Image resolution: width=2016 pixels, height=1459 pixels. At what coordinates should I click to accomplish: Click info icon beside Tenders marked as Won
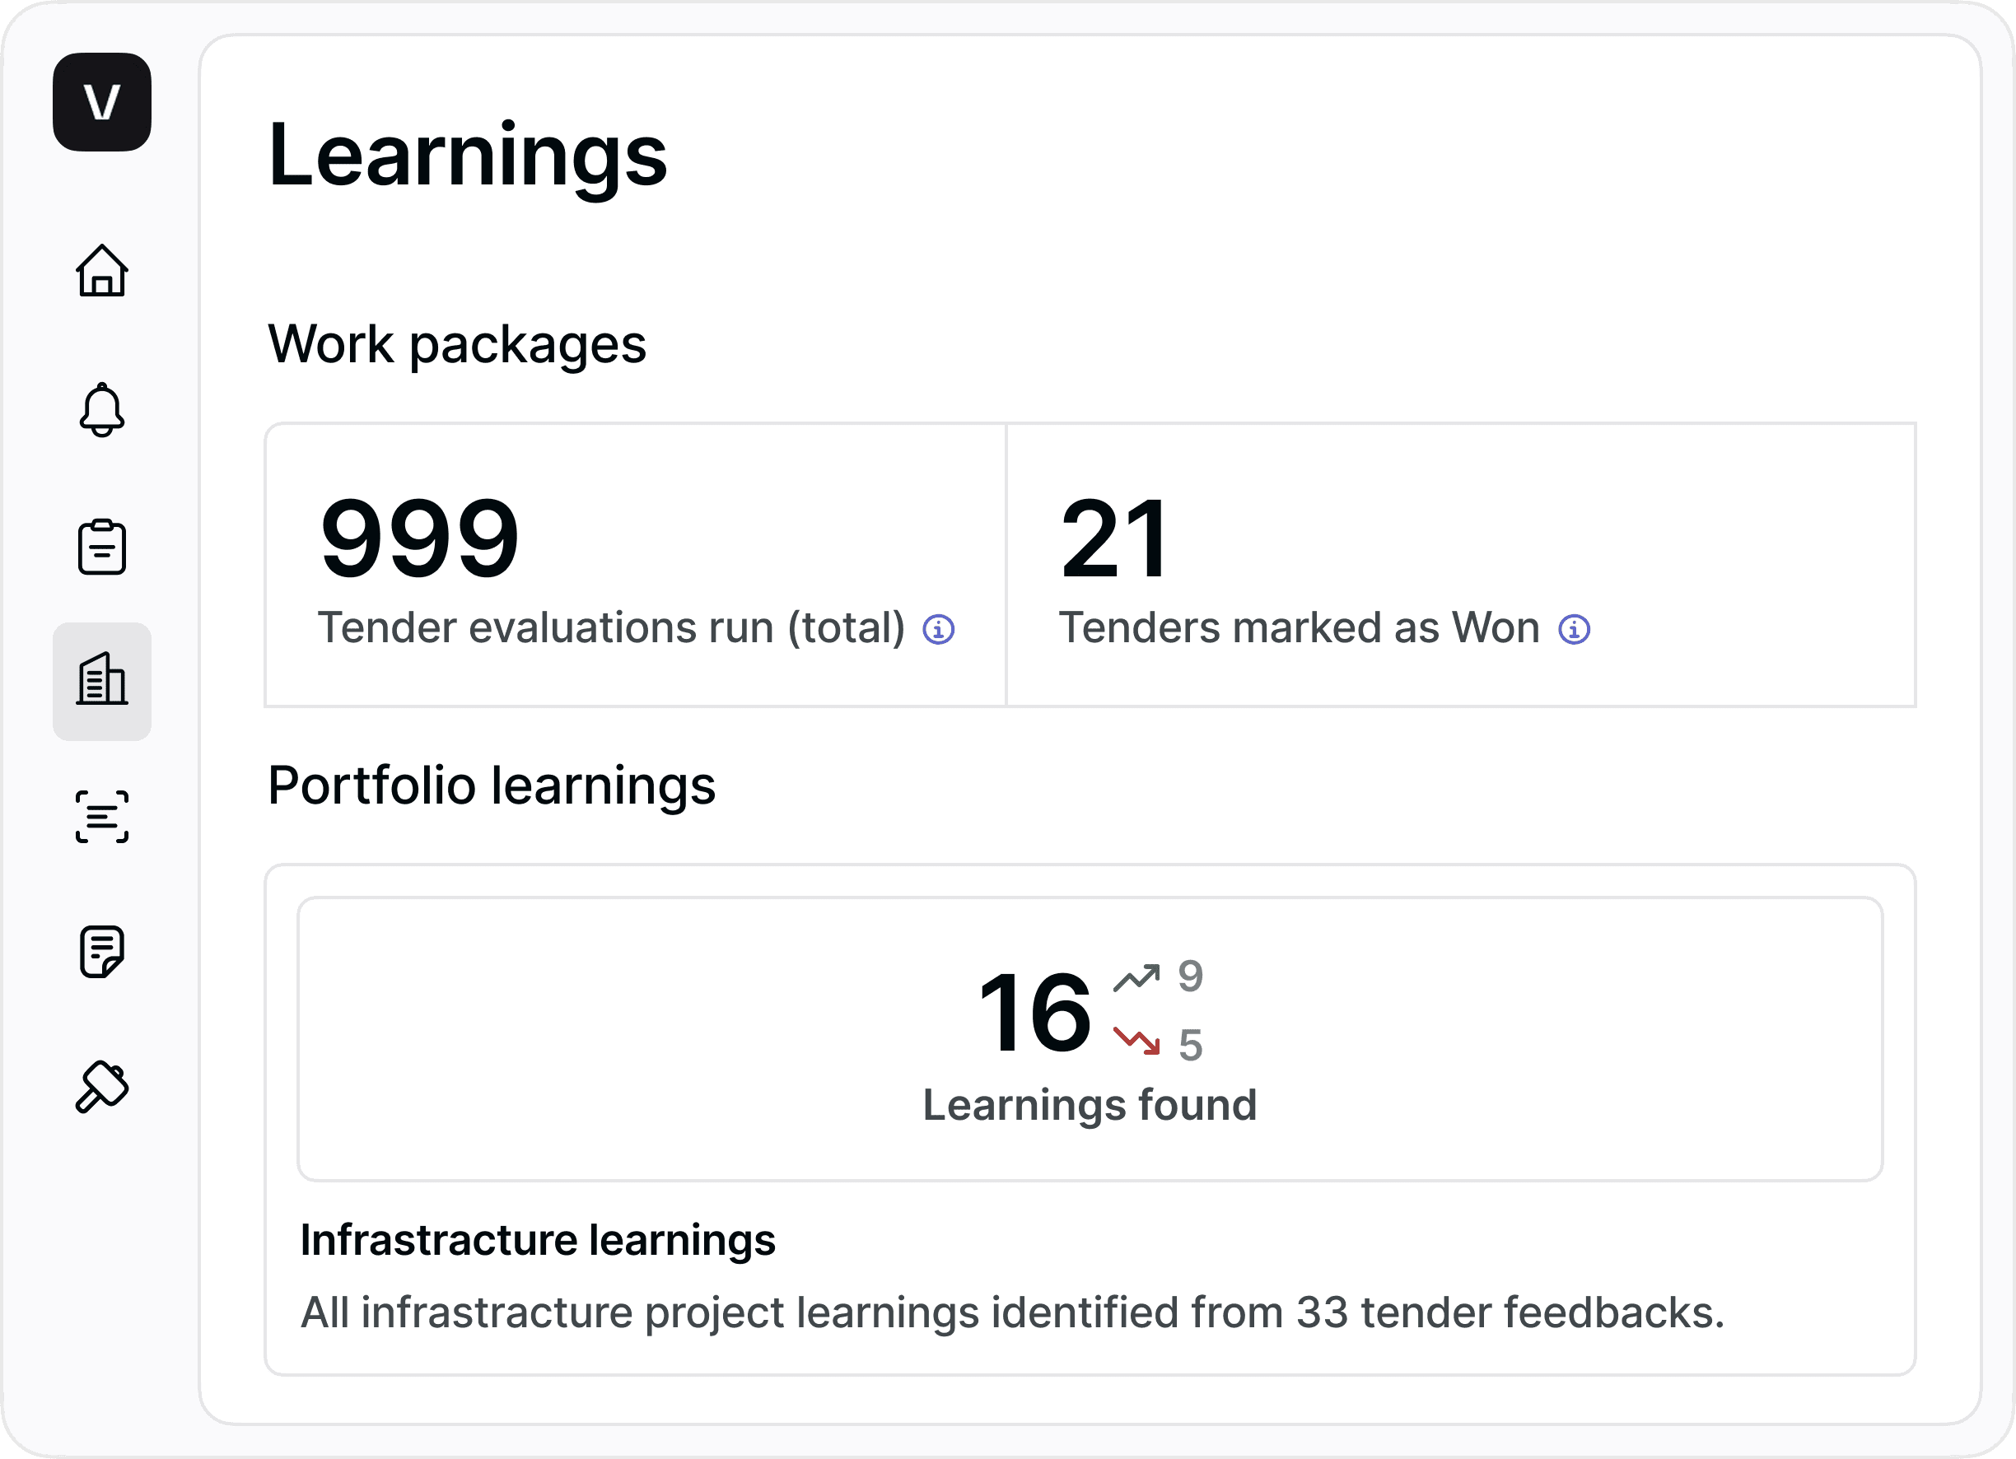(1575, 629)
